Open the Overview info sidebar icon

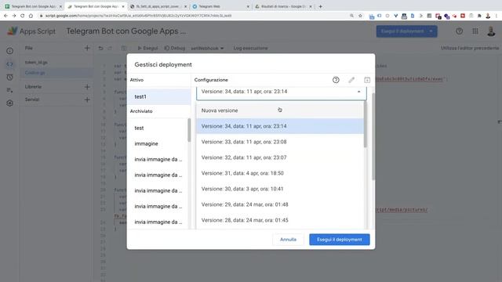click(10, 51)
